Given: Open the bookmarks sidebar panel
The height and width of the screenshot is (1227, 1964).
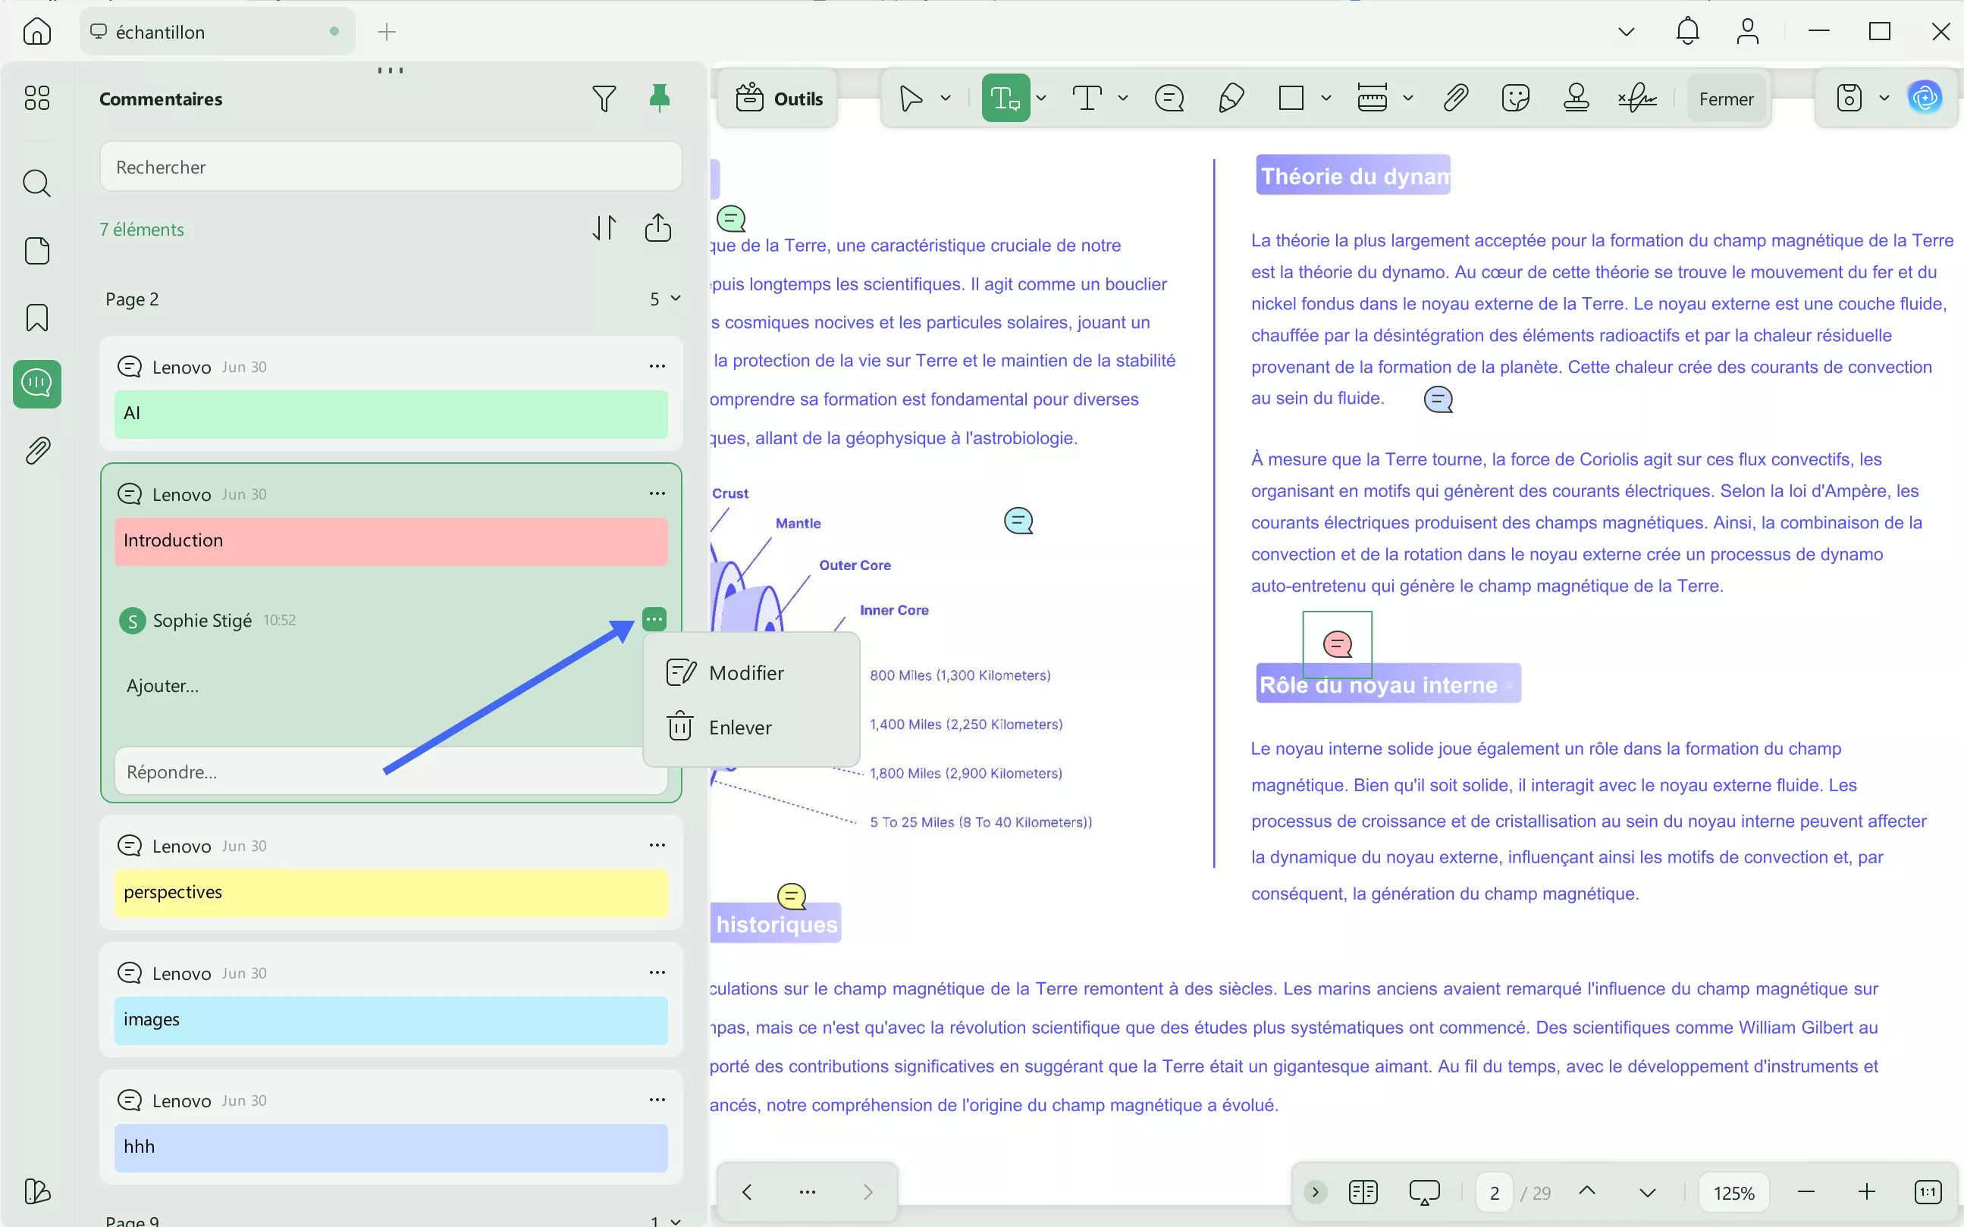Looking at the screenshot, I should pyautogui.click(x=36, y=318).
